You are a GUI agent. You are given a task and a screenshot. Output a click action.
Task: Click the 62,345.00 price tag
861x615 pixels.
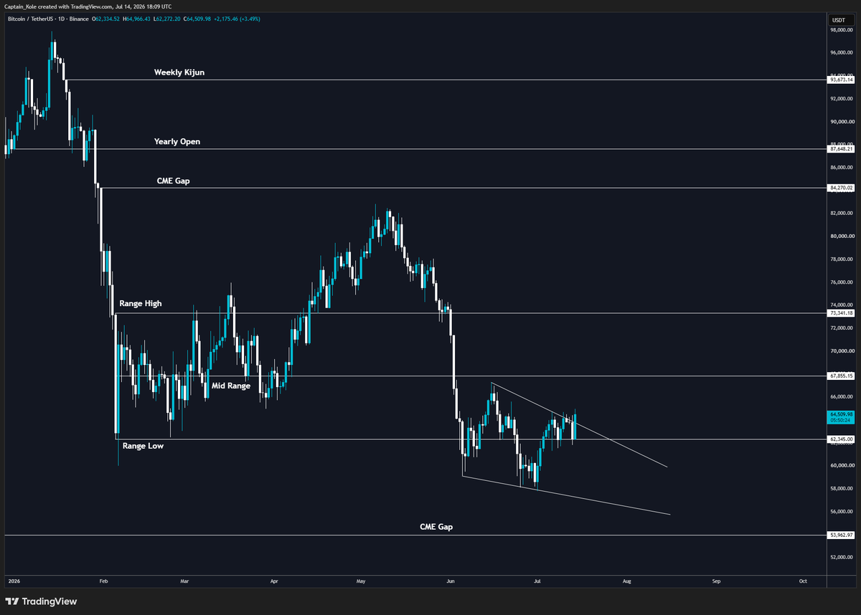(x=841, y=439)
